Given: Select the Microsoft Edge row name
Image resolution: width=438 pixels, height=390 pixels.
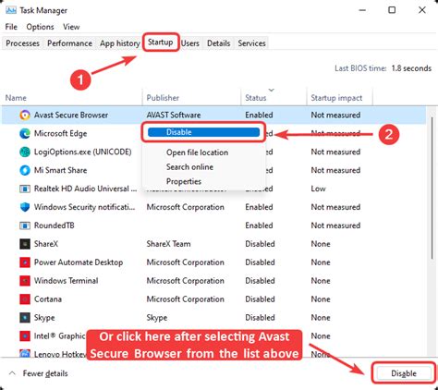Looking at the screenshot, I should click(60, 133).
